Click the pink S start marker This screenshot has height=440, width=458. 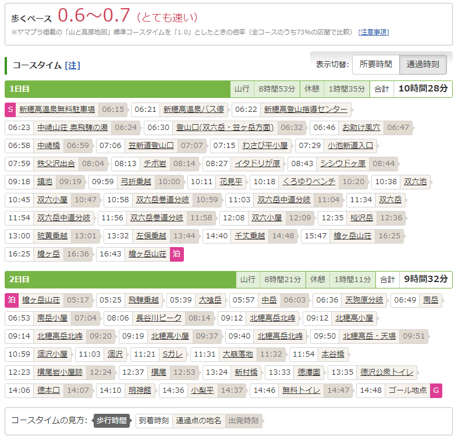[x=10, y=110]
